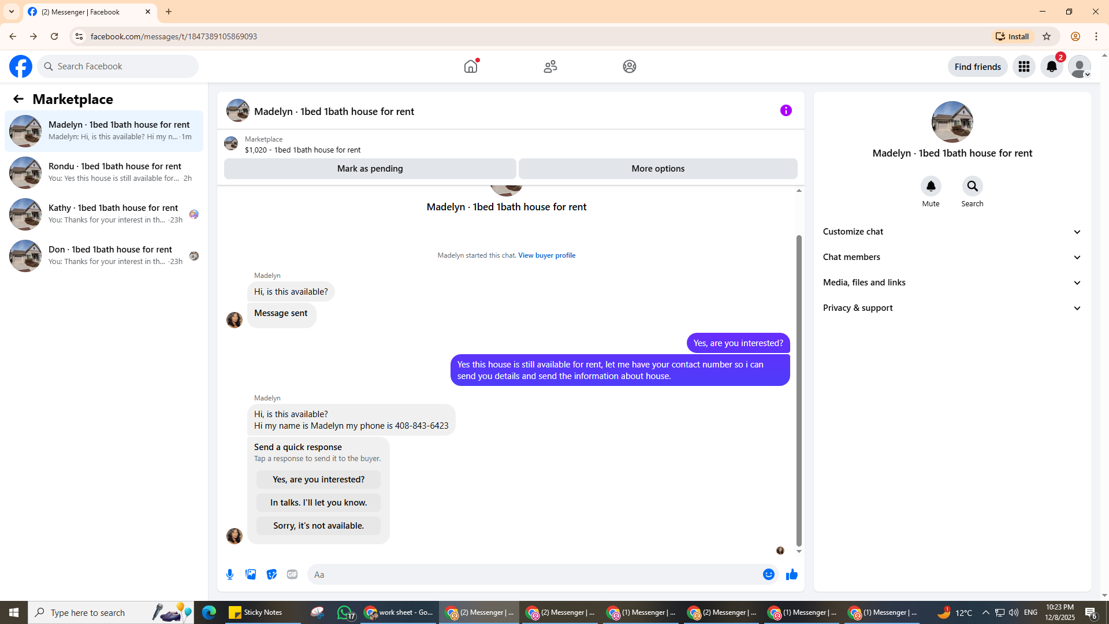Expand Media, files and links section
The height and width of the screenshot is (624, 1109).
952,283
